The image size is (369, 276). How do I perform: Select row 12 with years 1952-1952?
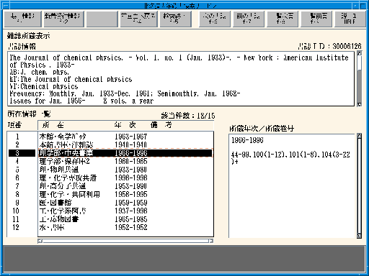coord(125,227)
